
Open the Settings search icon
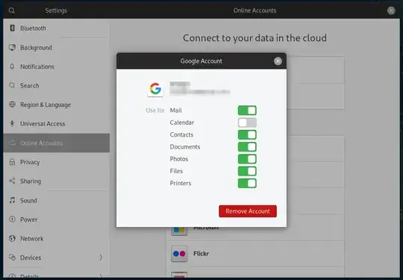[x=11, y=10]
